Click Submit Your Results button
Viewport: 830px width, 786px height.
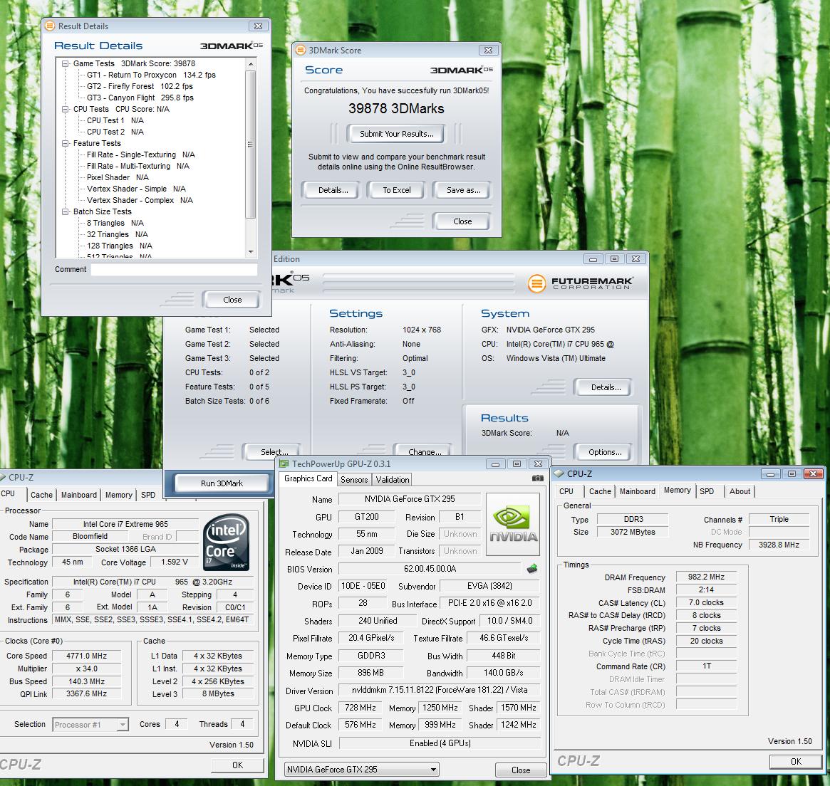[x=396, y=134]
